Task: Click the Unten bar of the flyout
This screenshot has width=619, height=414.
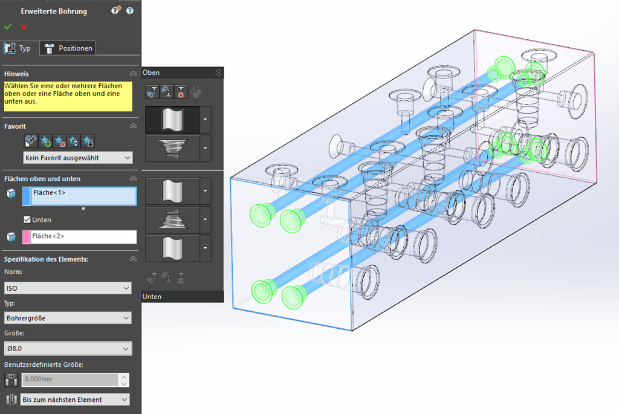Action: point(183,297)
